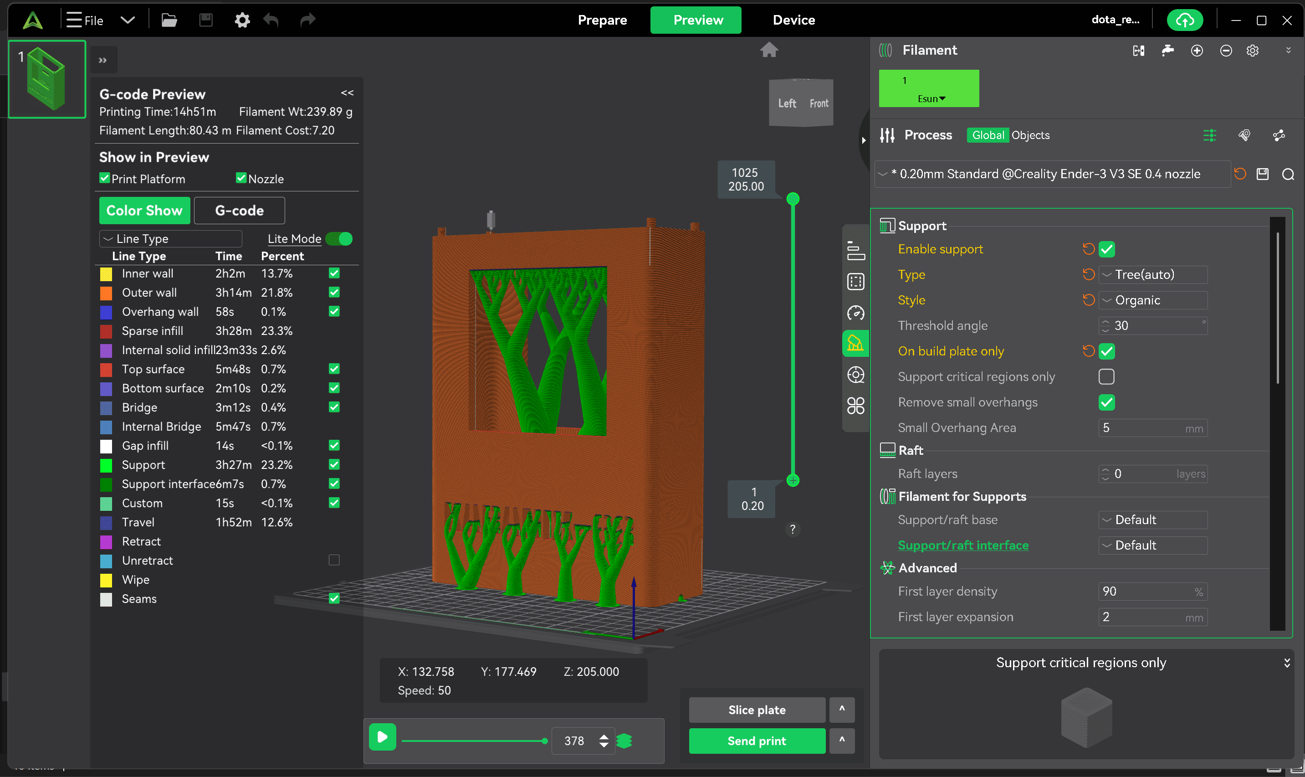Open the Support/raft interface link

[963, 545]
